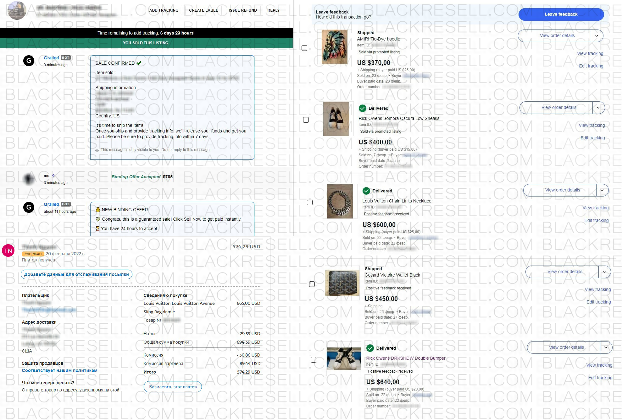Click the Delivered check icon for DRKSHDW Double Bumper
The image size is (622, 420).
click(x=370, y=348)
